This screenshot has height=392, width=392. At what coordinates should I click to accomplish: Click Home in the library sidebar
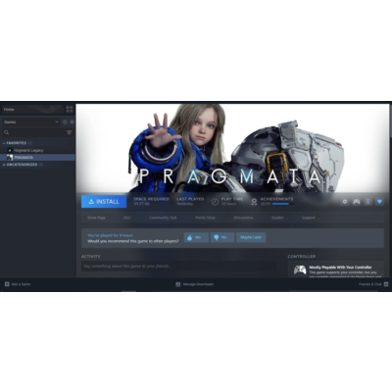pos(32,109)
